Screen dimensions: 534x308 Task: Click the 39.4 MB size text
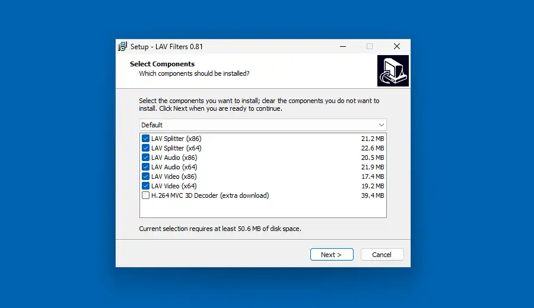(x=373, y=196)
